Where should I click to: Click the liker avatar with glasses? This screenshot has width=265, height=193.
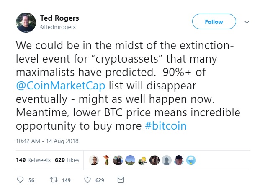(94, 160)
